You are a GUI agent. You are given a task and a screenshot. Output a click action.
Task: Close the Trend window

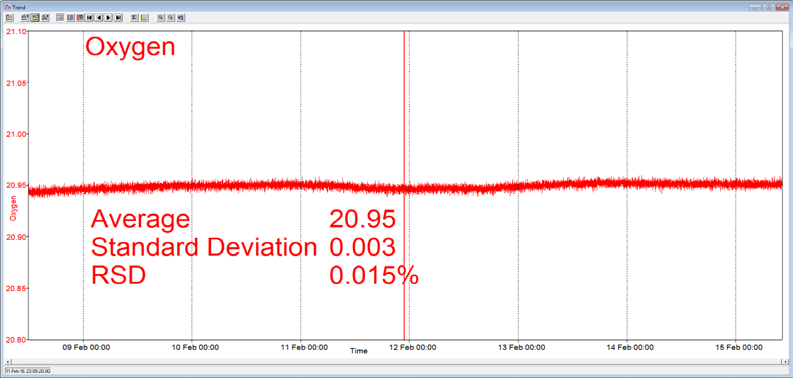pyautogui.click(x=782, y=7)
